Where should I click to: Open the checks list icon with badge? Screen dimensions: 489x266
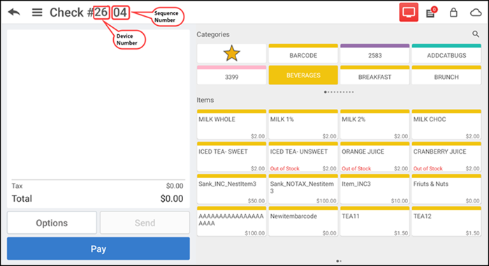432,13
